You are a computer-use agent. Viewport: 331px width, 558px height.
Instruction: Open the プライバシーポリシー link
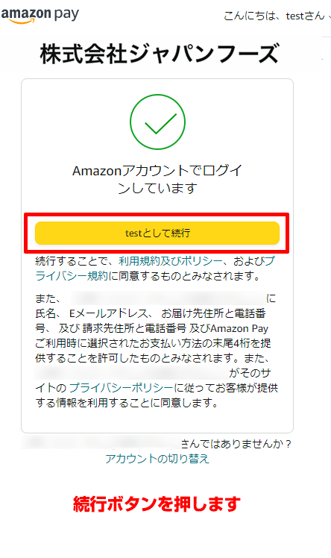121,387
